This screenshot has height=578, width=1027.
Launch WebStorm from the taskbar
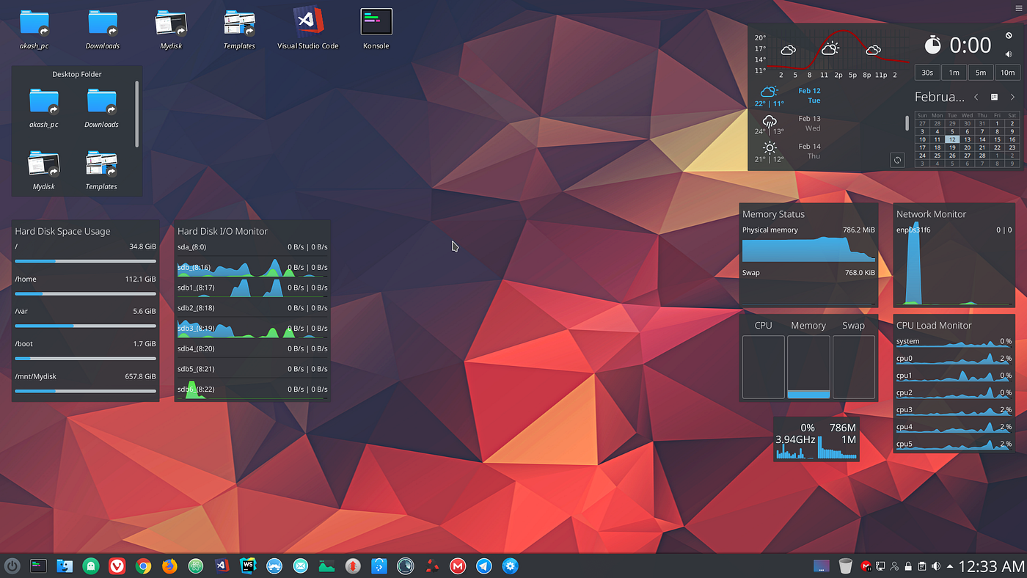248,566
